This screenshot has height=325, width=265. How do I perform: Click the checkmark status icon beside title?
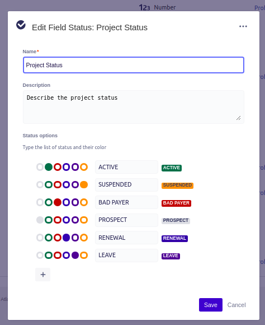[21, 25]
